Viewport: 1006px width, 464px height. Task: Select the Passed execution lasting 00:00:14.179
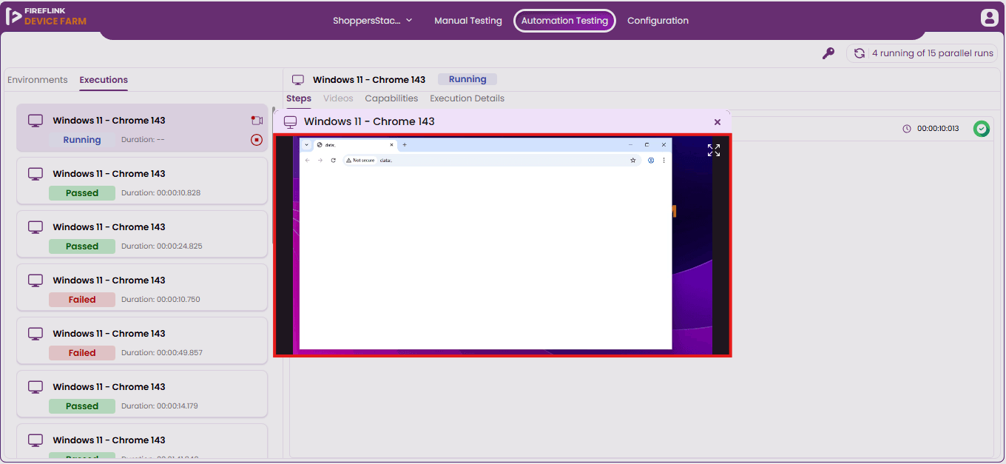click(x=142, y=394)
